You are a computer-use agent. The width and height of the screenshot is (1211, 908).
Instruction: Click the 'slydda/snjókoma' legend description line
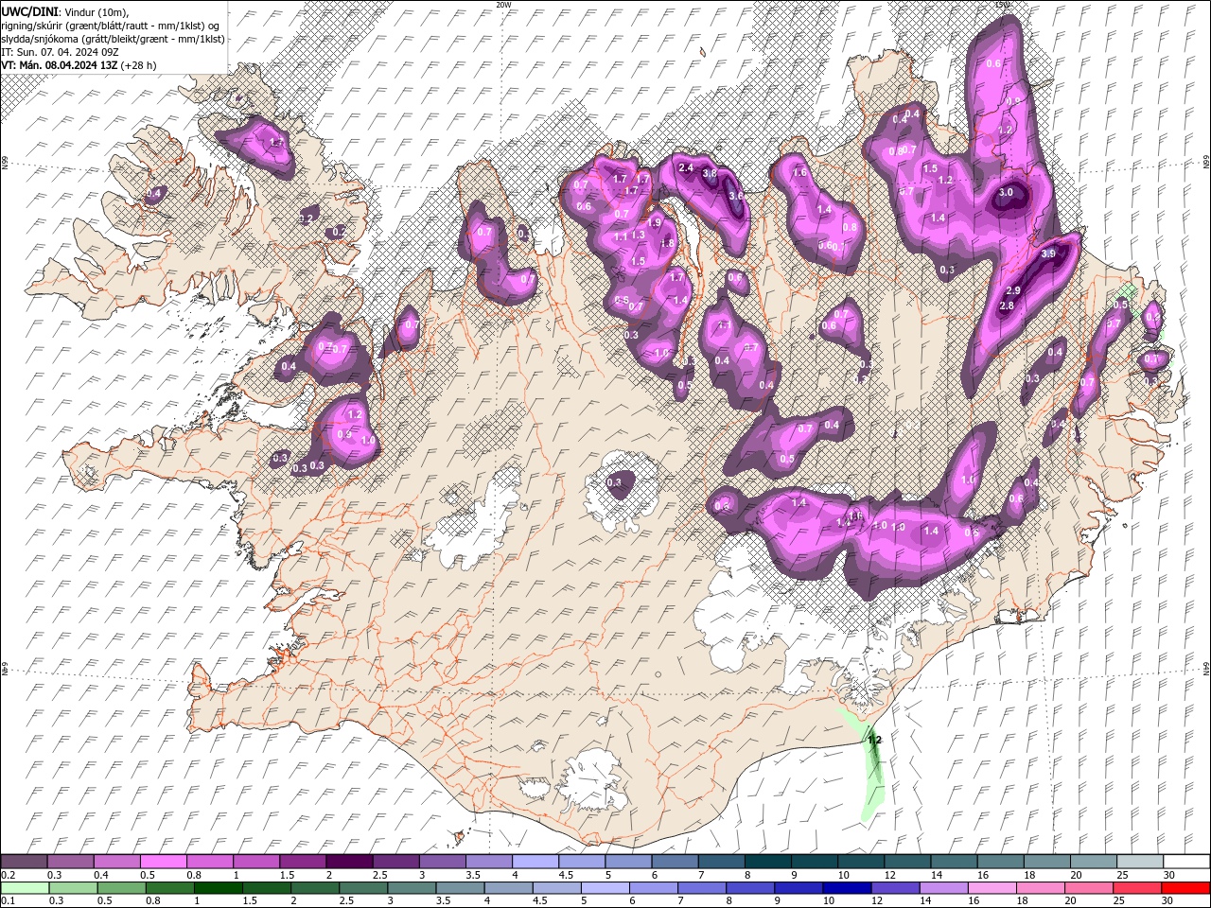click(x=113, y=39)
